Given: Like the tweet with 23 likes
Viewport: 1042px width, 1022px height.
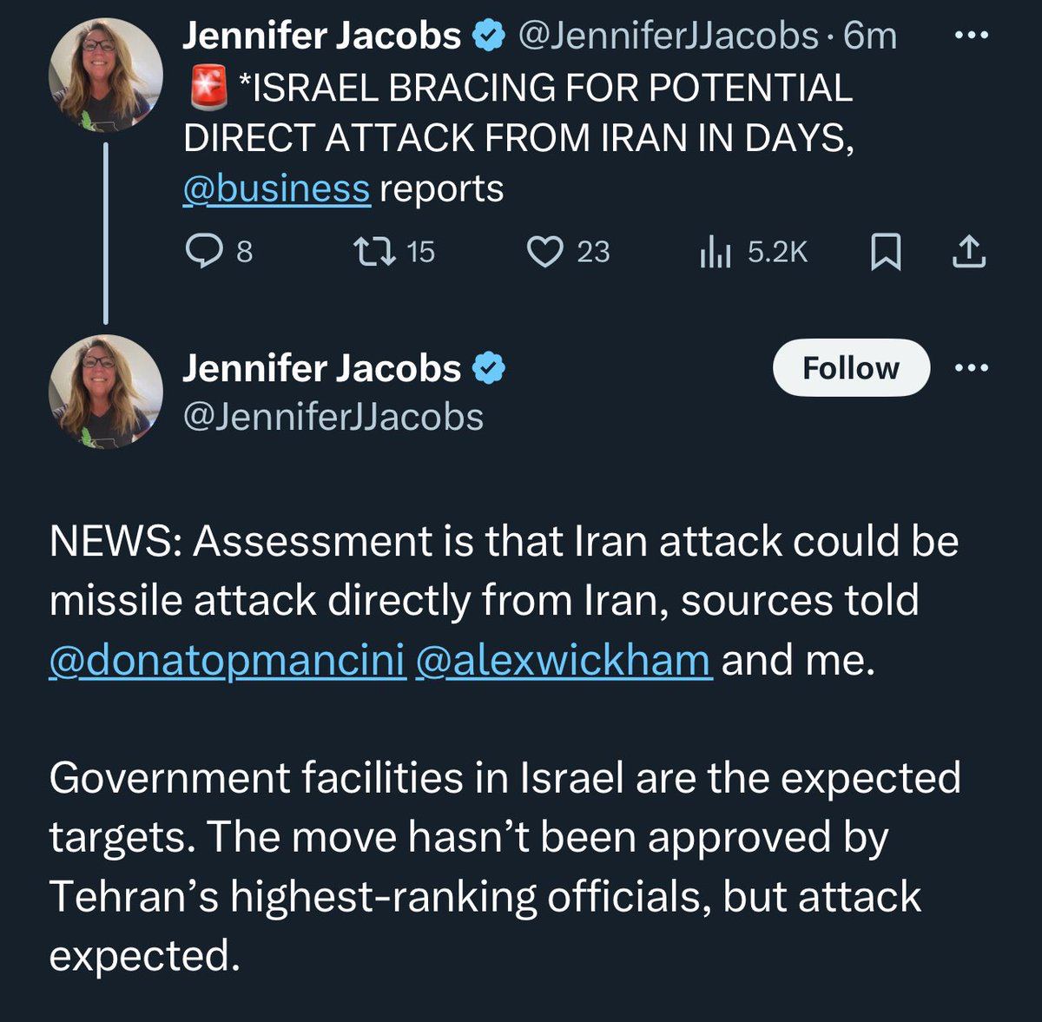Looking at the screenshot, I should pyautogui.click(x=546, y=252).
